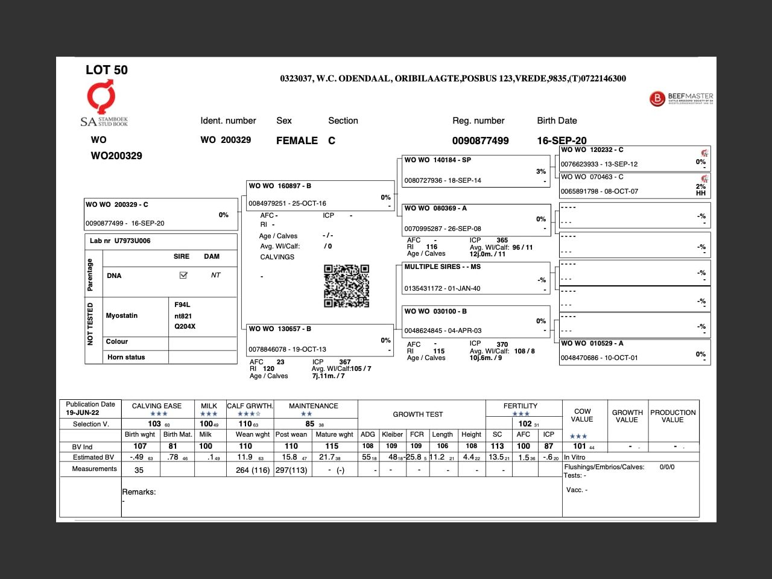
Task: Click the QR code in the pedigree
Action: tap(346, 286)
